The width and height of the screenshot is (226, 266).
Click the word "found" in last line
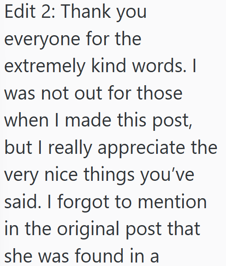click(99, 256)
